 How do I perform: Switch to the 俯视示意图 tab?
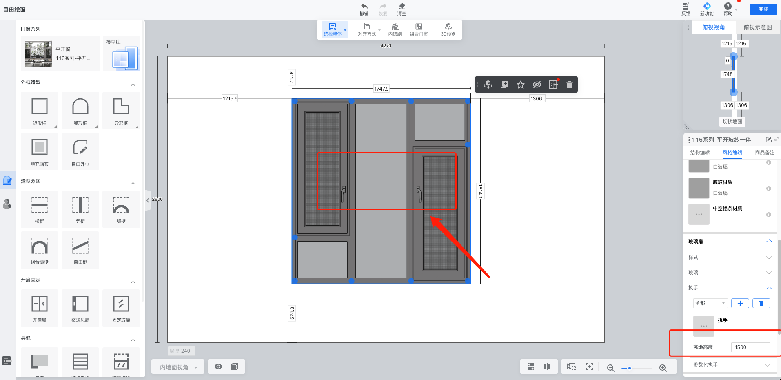point(757,27)
